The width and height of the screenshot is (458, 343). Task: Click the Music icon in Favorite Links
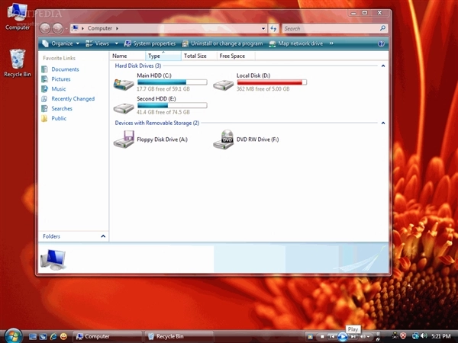tap(45, 89)
